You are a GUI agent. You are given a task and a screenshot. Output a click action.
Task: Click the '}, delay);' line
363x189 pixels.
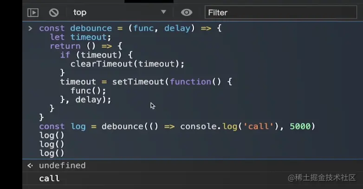(x=86, y=99)
